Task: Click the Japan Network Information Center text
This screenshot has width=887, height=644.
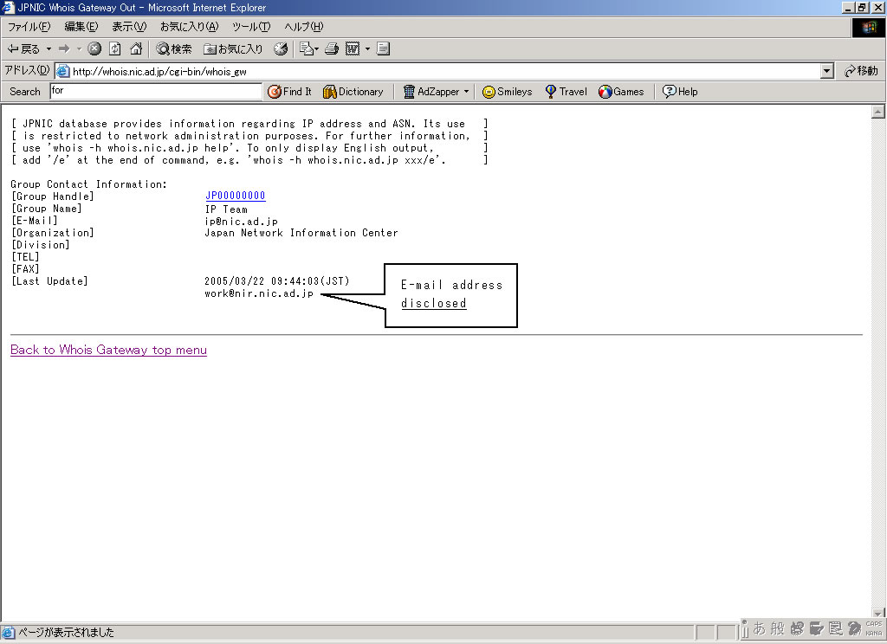Action: 301,232
